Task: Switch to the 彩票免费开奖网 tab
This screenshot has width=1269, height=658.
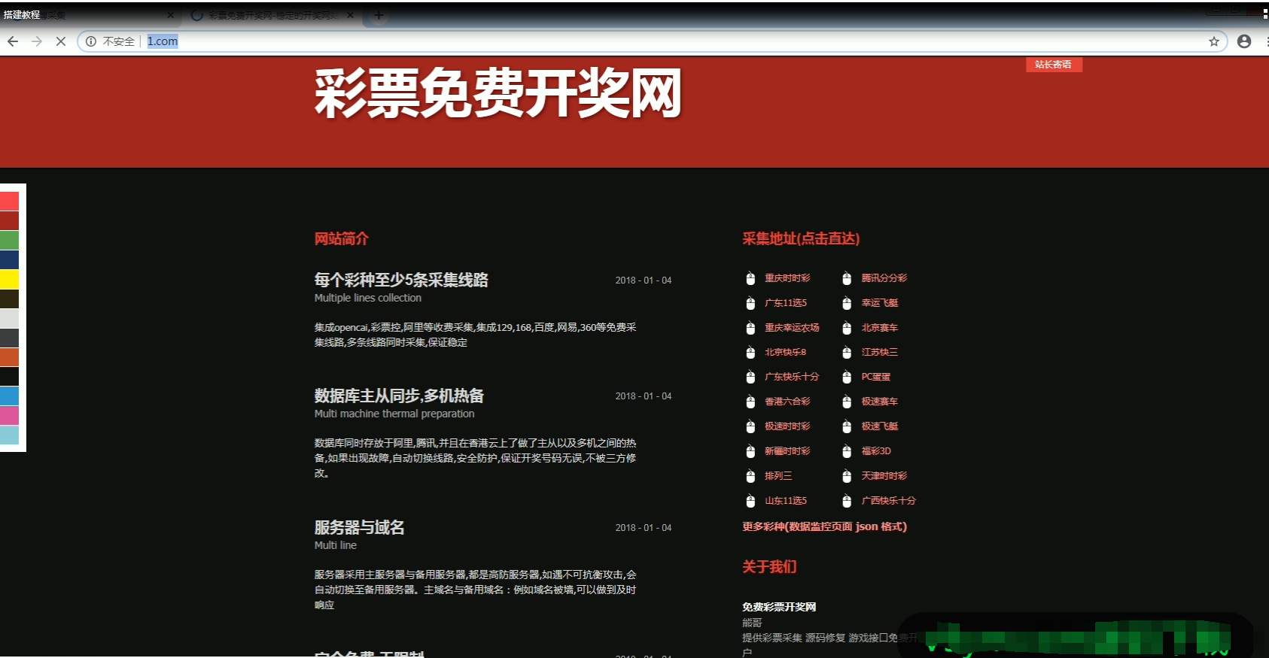Action: (x=271, y=15)
